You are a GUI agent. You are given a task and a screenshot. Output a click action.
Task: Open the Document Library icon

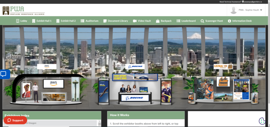click(105, 21)
